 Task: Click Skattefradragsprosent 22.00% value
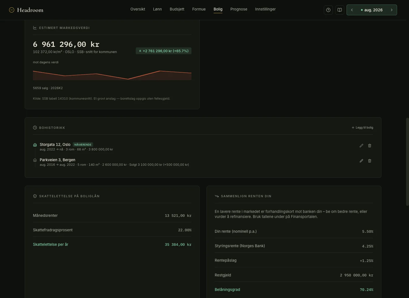tap(185, 230)
